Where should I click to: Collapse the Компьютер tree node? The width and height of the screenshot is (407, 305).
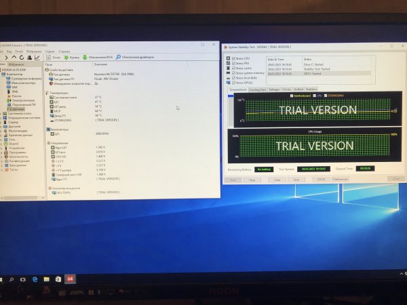[3, 74]
